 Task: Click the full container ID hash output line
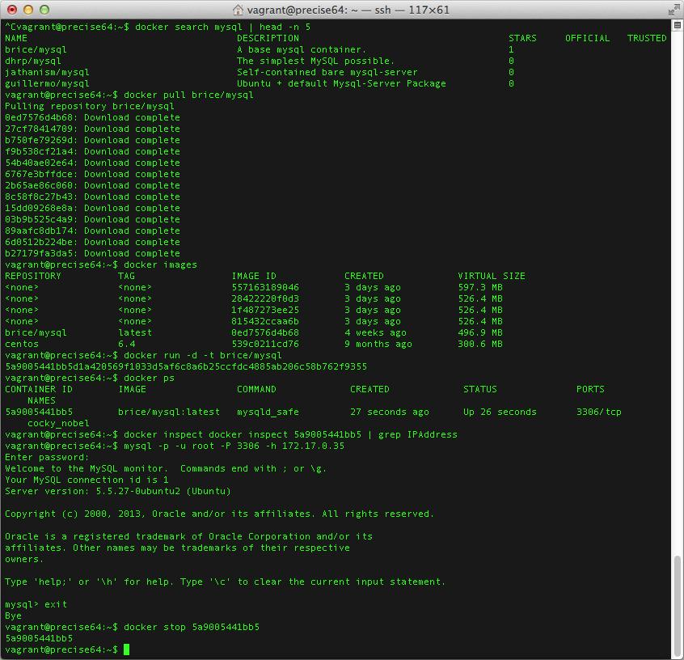coord(186,366)
